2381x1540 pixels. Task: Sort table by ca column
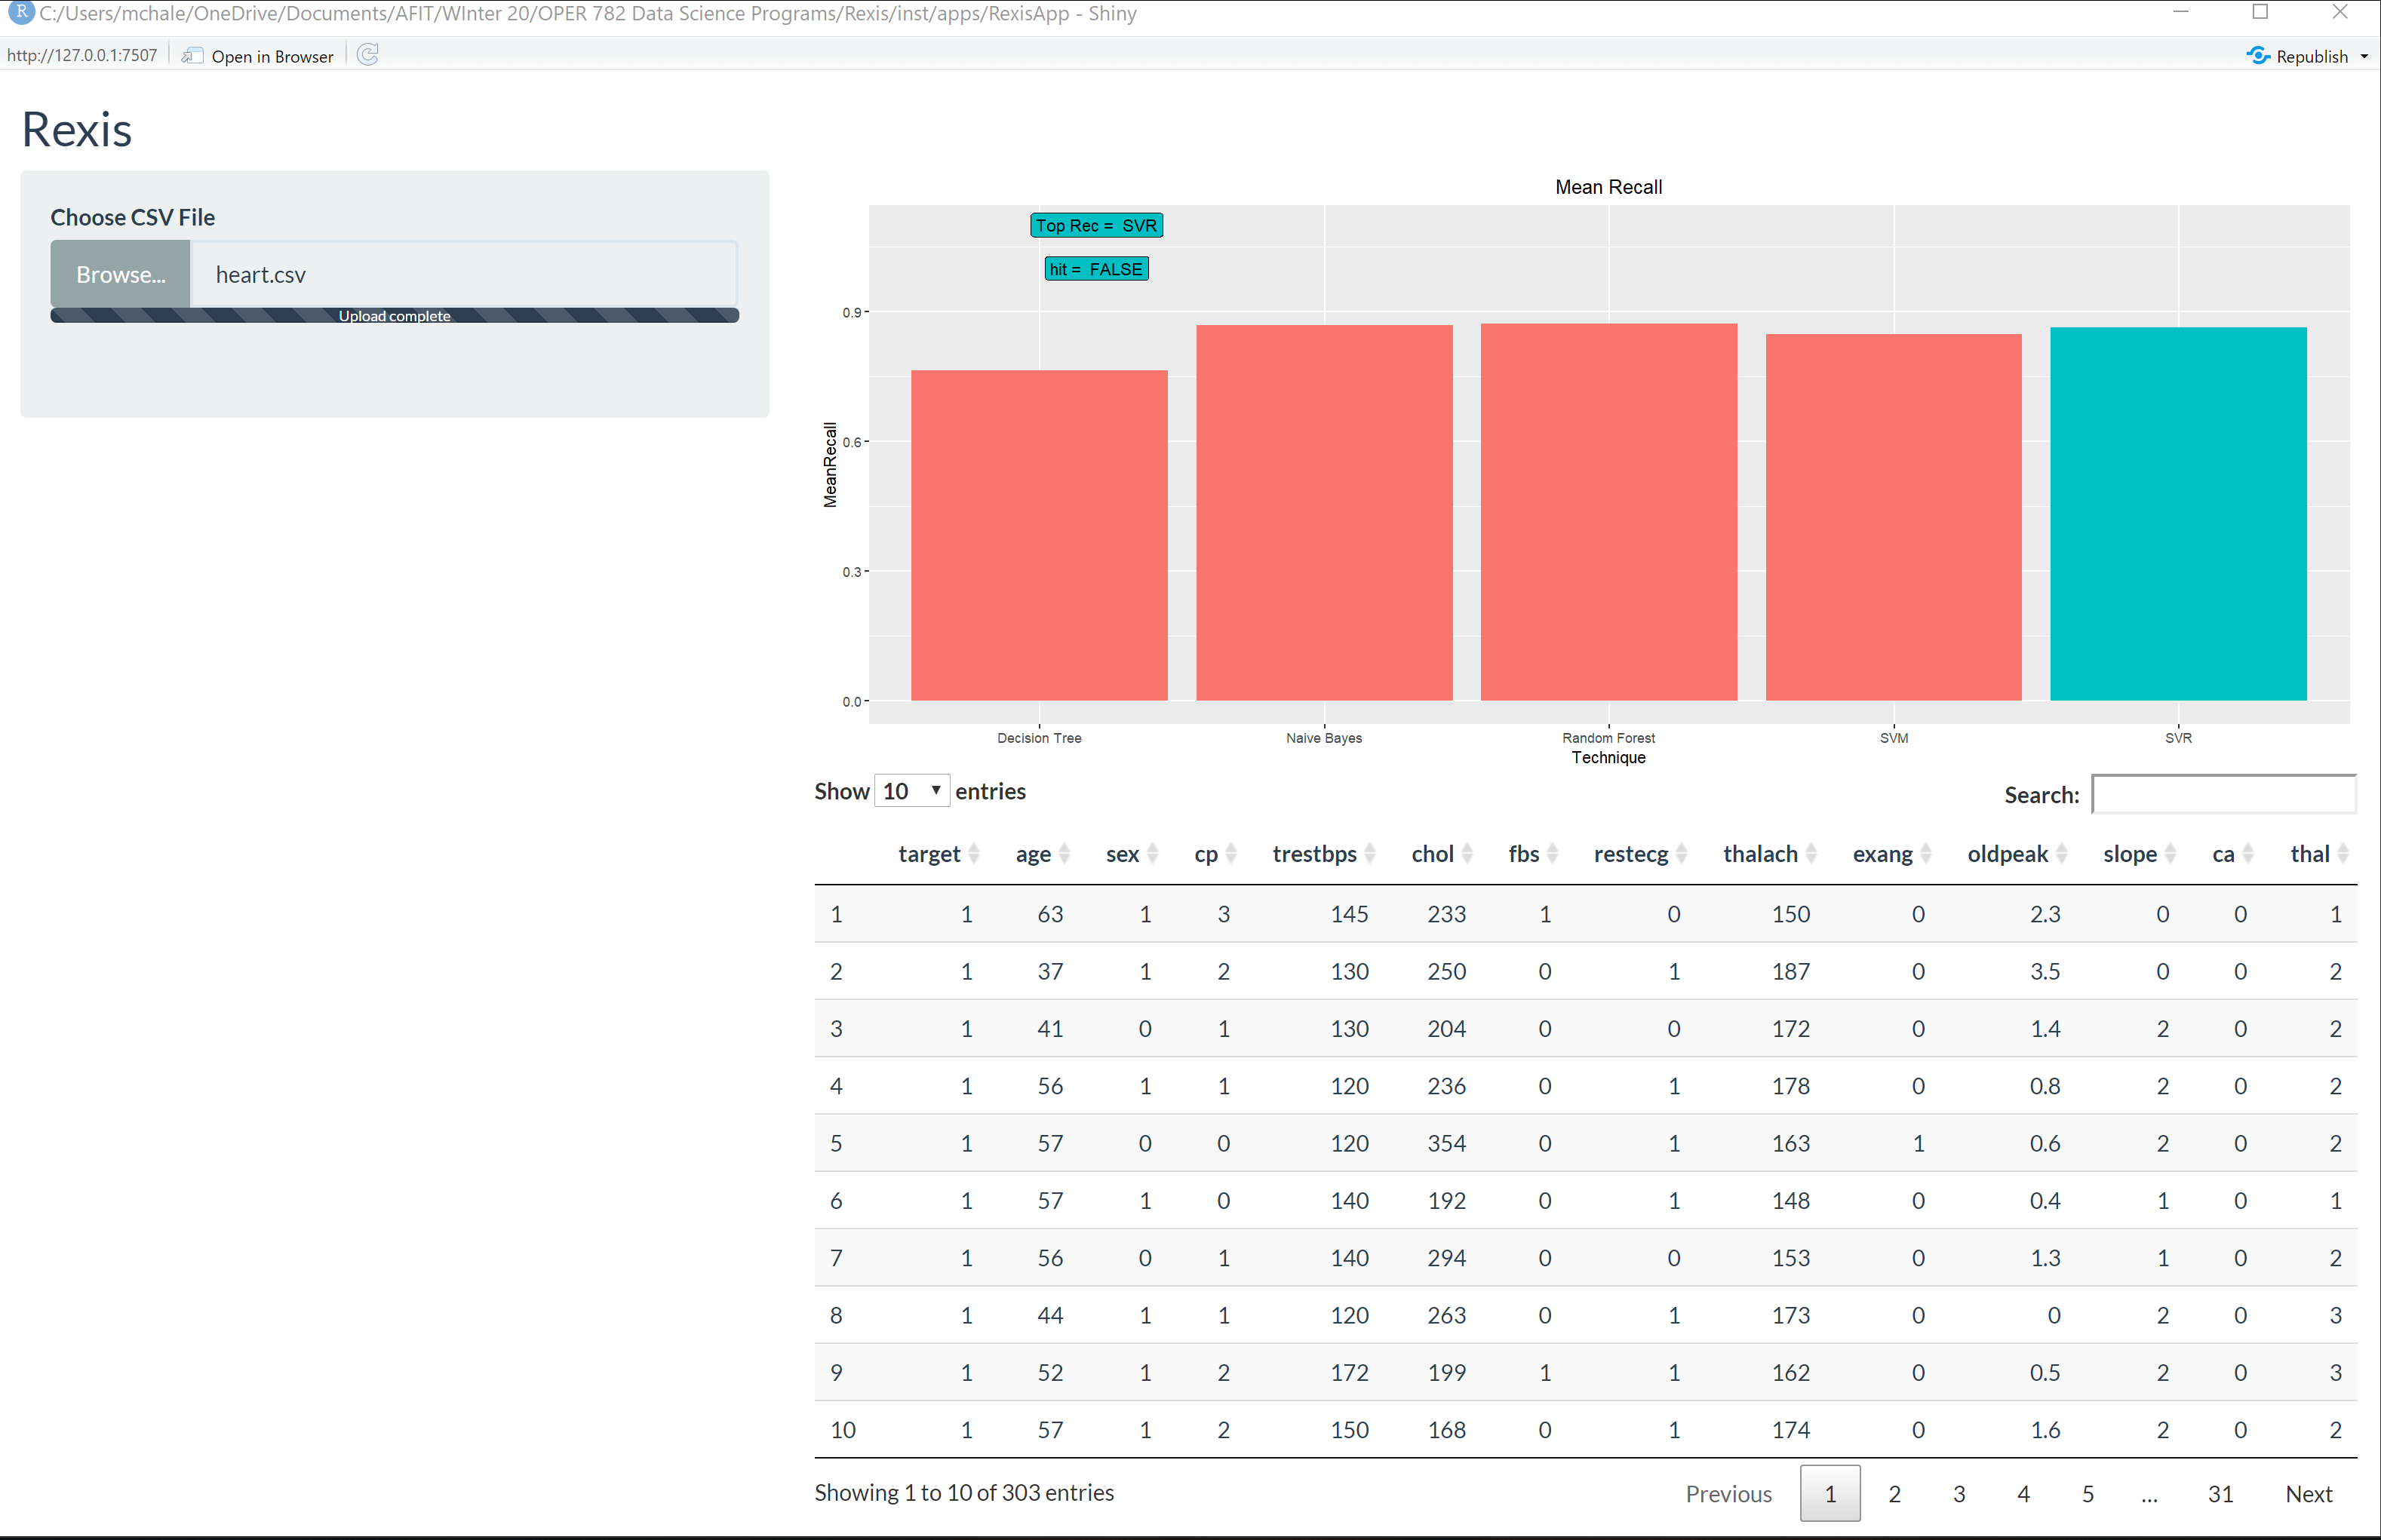[x=2233, y=854]
